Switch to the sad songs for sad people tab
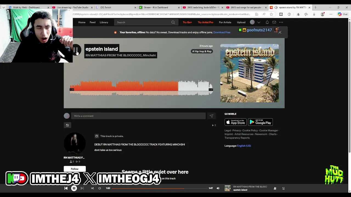 [x=247, y=7]
